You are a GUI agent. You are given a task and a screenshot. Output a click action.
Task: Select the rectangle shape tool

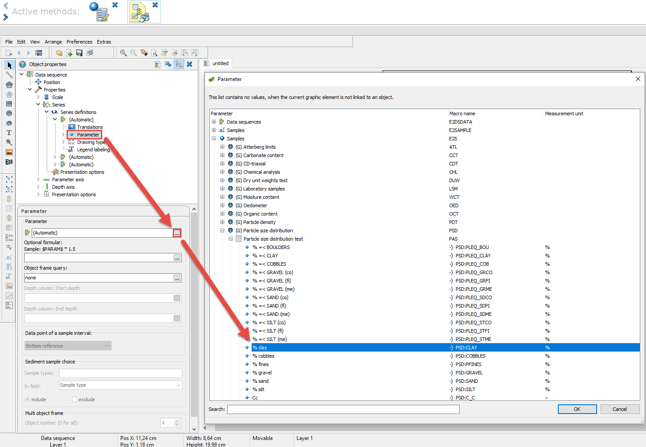coord(9,104)
